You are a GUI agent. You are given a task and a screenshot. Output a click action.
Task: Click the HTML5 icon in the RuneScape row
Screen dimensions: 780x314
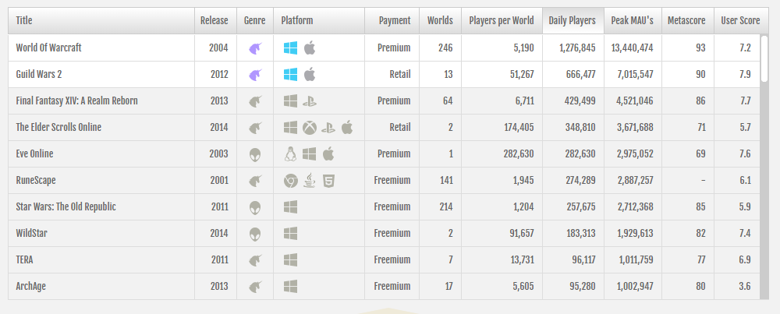point(328,181)
